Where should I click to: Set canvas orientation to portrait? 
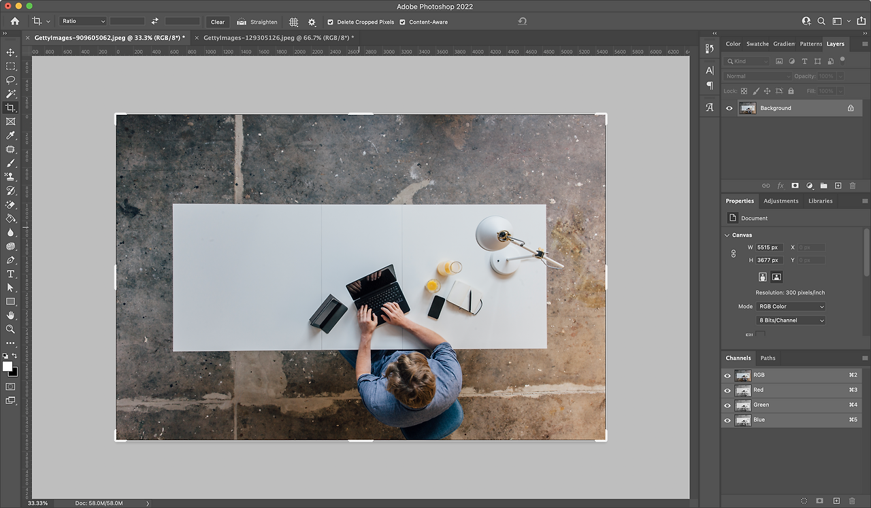[763, 277]
